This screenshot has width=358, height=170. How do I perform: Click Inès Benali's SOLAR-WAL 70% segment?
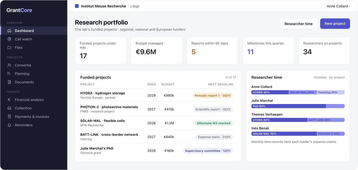point(284,134)
